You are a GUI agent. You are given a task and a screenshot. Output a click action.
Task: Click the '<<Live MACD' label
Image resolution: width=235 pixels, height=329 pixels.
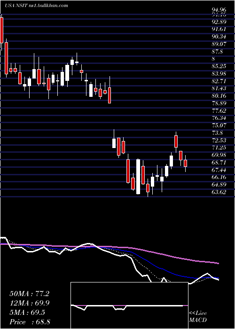point(198,317)
